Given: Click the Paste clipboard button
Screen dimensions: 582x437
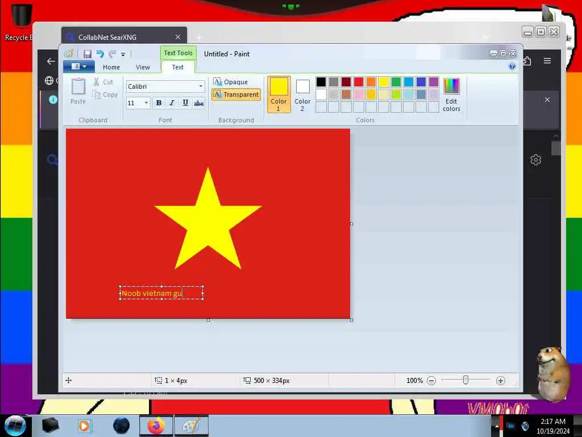Looking at the screenshot, I should point(78,91).
